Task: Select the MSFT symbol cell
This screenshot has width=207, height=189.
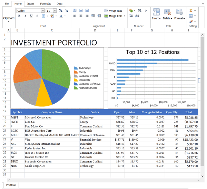Action: click(x=18, y=117)
